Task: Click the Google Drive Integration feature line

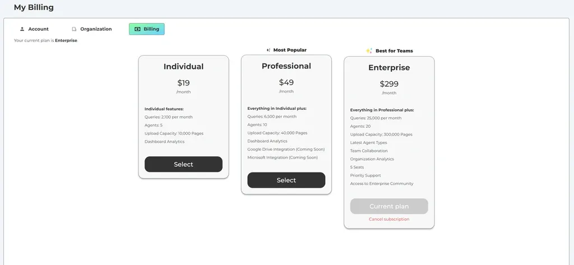Action: [286, 150]
